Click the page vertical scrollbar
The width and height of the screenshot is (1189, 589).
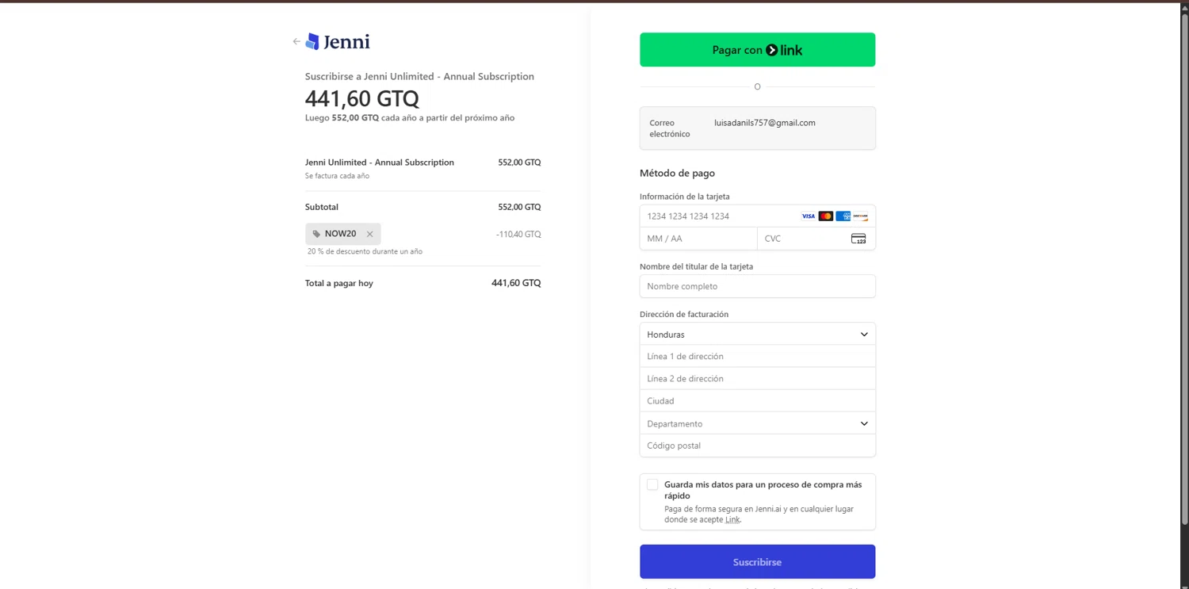[x=1184, y=270]
